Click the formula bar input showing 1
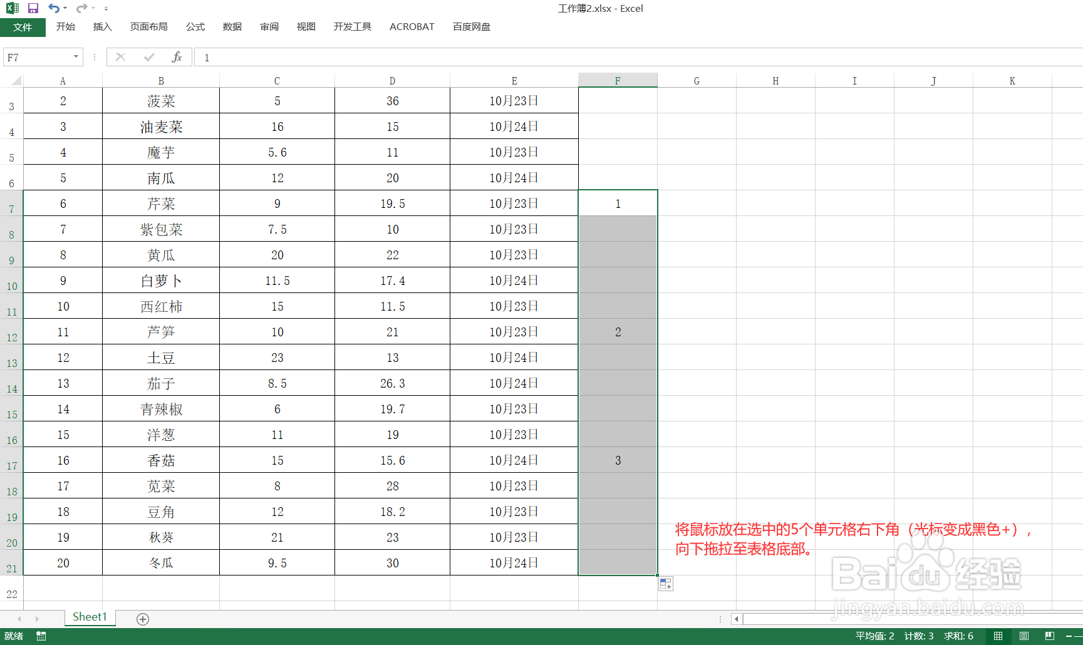The width and height of the screenshot is (1083, 645). click(638, 58)
